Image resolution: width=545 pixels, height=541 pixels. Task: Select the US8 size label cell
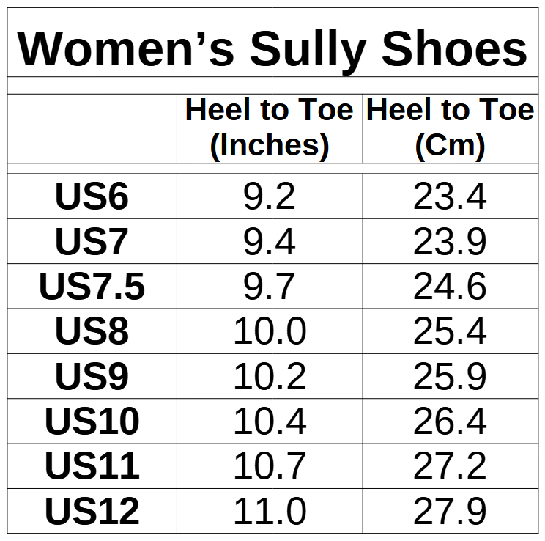(92, 331)
